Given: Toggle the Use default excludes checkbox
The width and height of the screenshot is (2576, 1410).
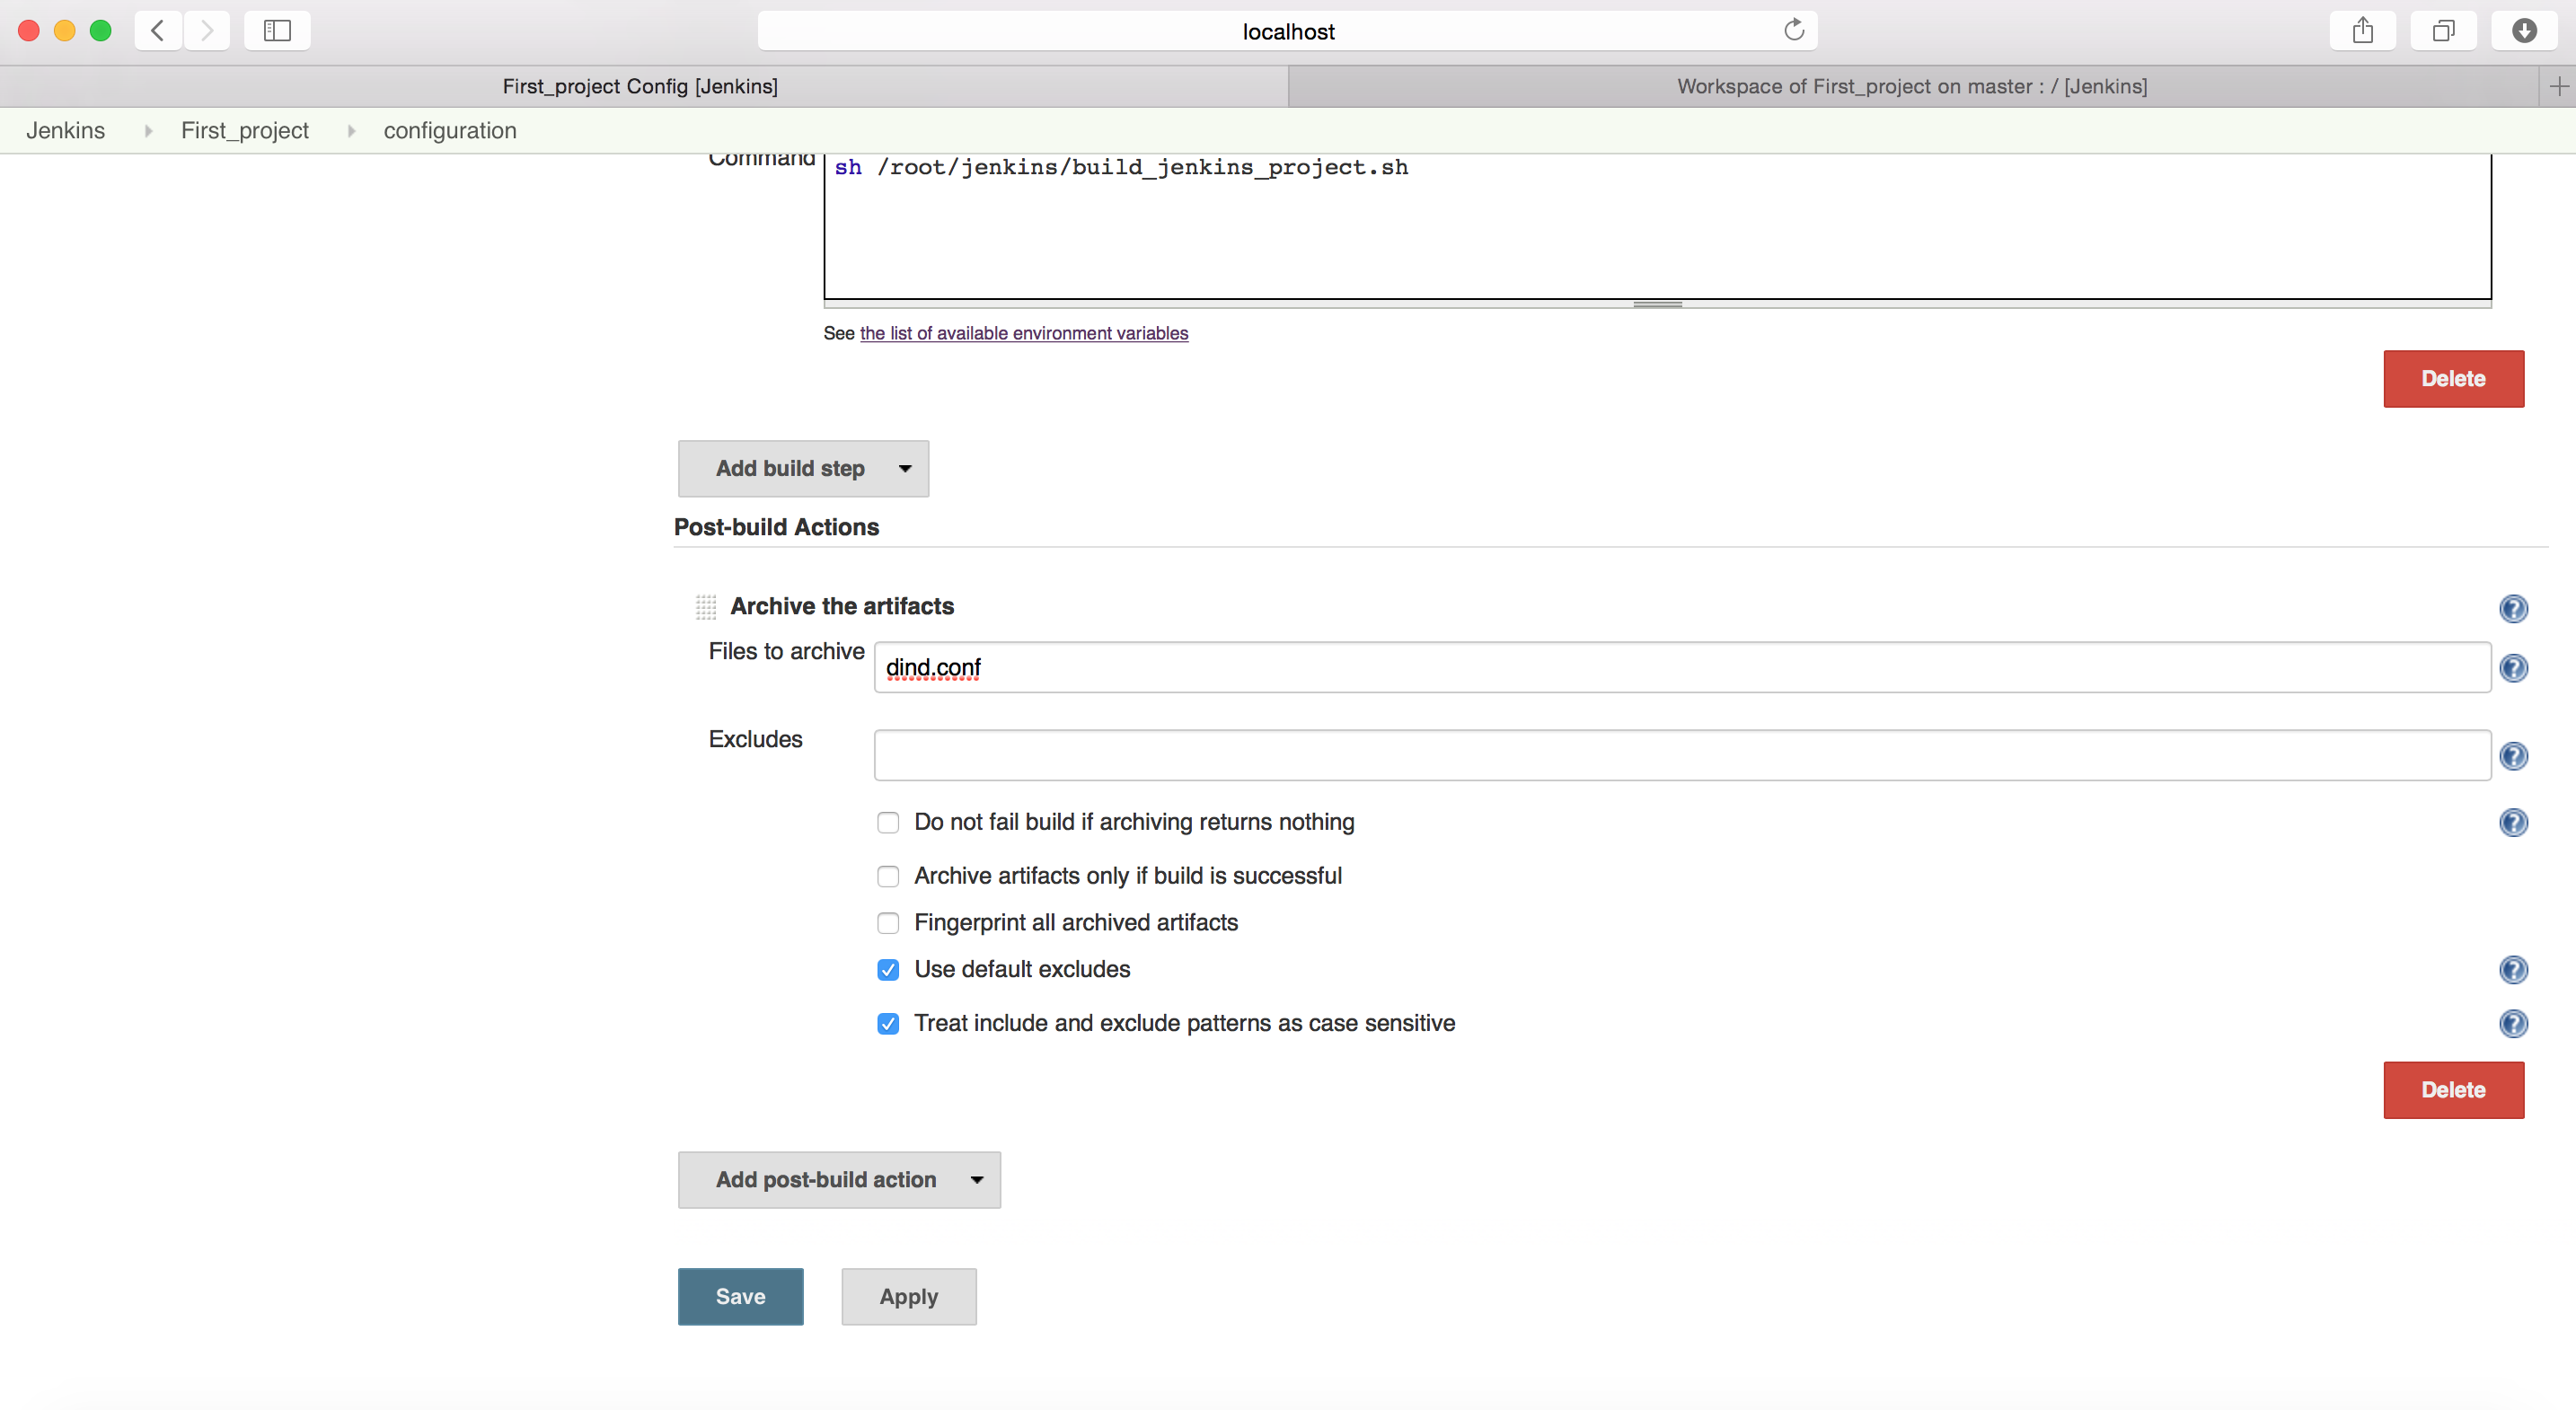Looking at the screenshot, I should 887,969.
